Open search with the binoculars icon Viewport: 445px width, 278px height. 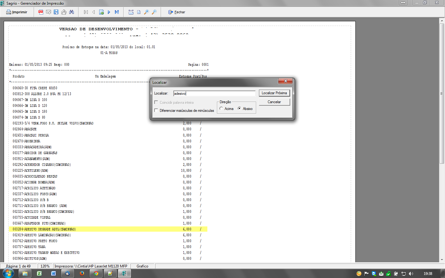pos(72,12)
